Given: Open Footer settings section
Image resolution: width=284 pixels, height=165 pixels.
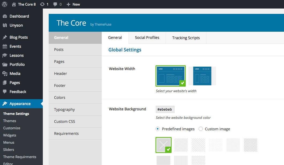Looking at the screenshot, I should (x=75, y=86).
